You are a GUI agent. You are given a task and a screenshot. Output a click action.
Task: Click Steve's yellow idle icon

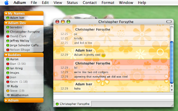8,91
